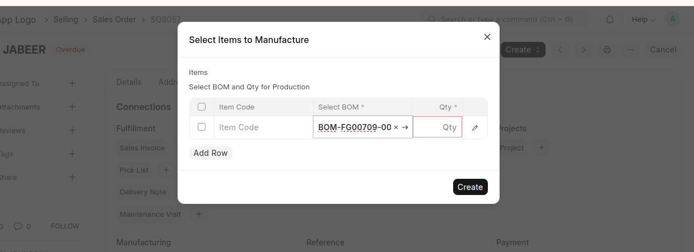Clear the BOM-FG00709 selection with the x icon
Image resolution: width=694 pixels, height=252 pixels.
click(x=396, y=127)
